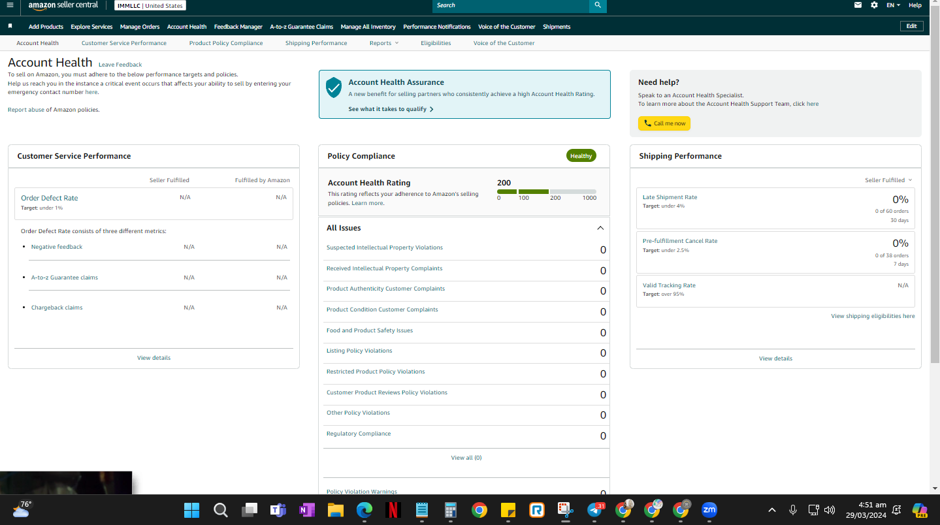Switch to Shipping Performance tab
This screenshot has height=525, width=940.
(x=316, y=43)
